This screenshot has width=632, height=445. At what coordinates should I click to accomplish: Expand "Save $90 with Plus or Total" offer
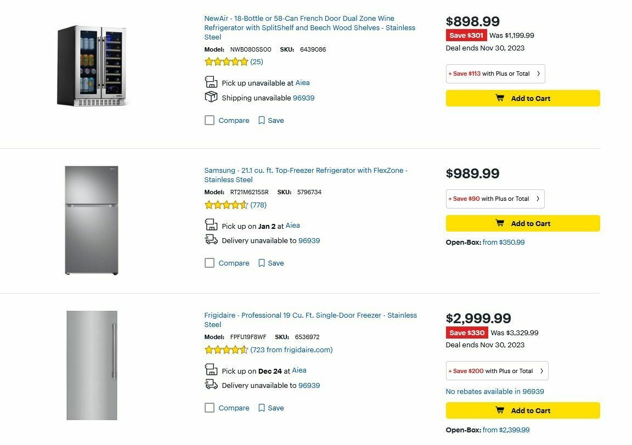[494, 199]
